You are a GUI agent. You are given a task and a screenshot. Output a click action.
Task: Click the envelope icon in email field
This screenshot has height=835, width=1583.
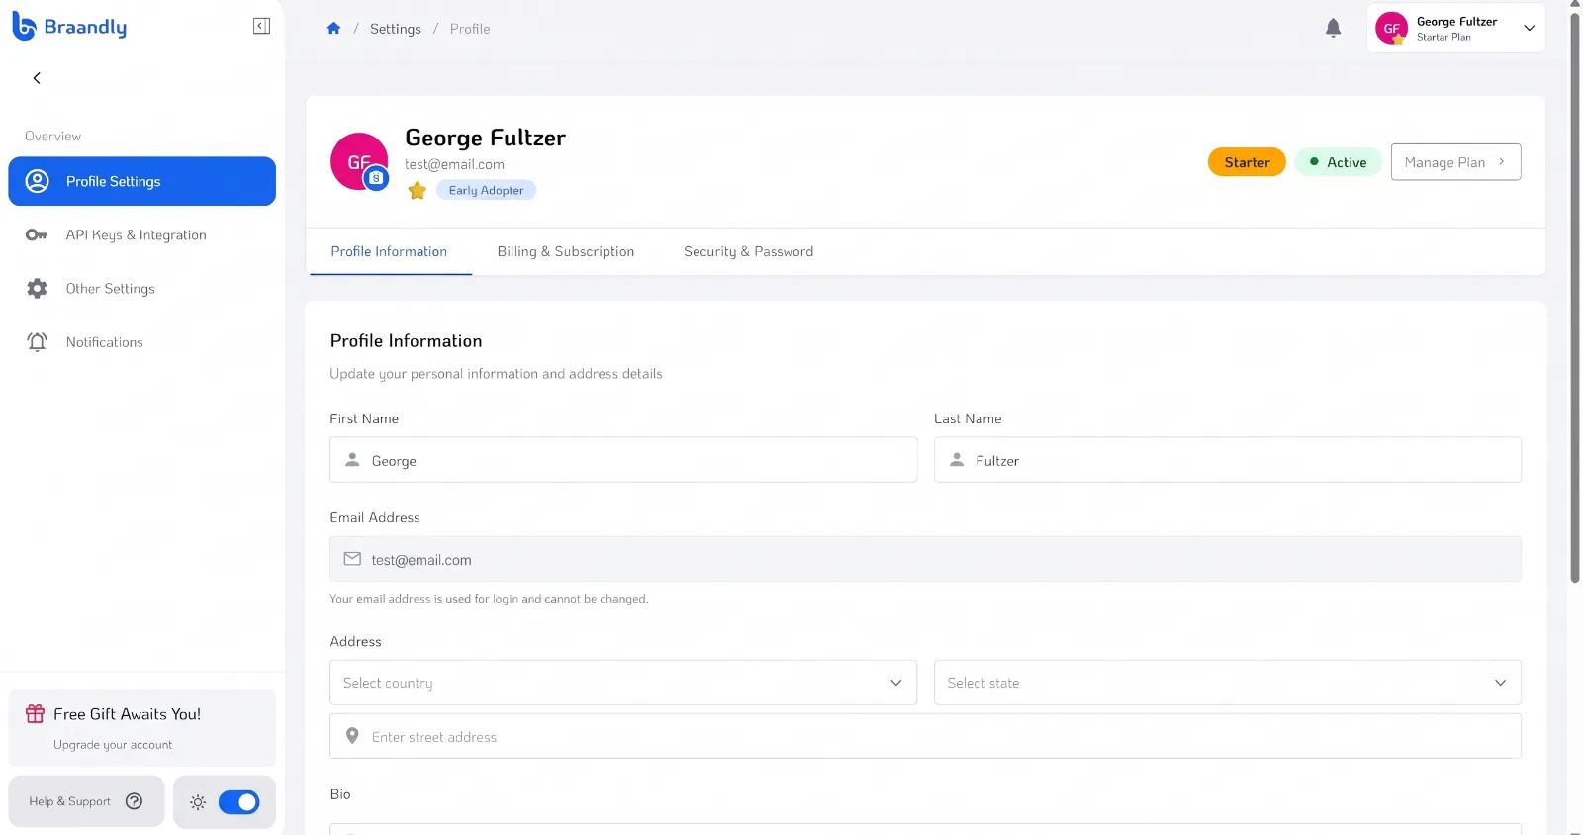pyautogui.click(x=352, y=559)
